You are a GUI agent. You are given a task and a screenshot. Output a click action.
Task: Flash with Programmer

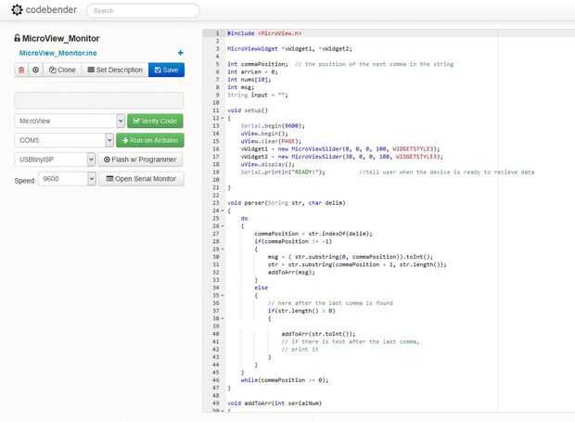pos(140,160)
